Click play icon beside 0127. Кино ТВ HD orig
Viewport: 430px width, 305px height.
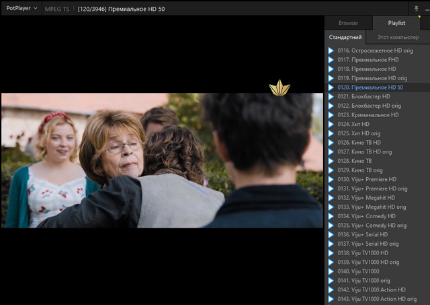pyautogui.click(x=331, y=152)
